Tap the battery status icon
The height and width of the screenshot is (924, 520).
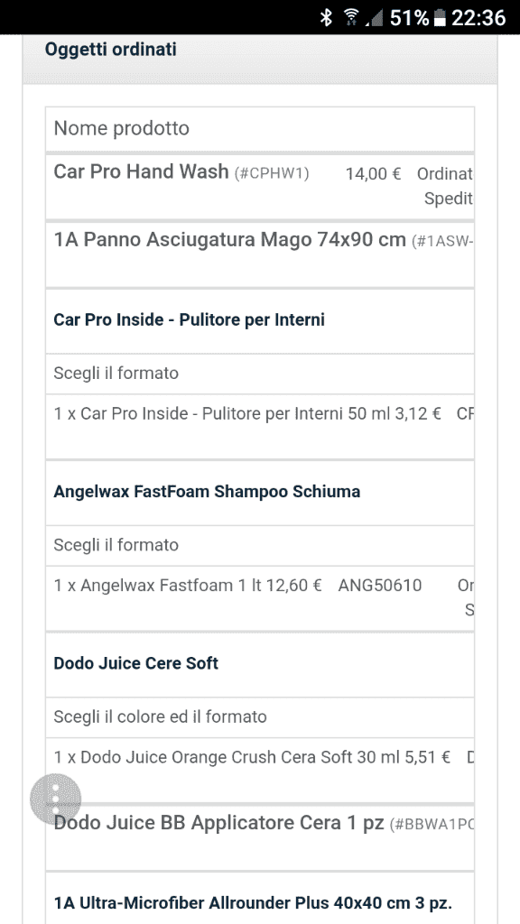[x=440, y=18]
